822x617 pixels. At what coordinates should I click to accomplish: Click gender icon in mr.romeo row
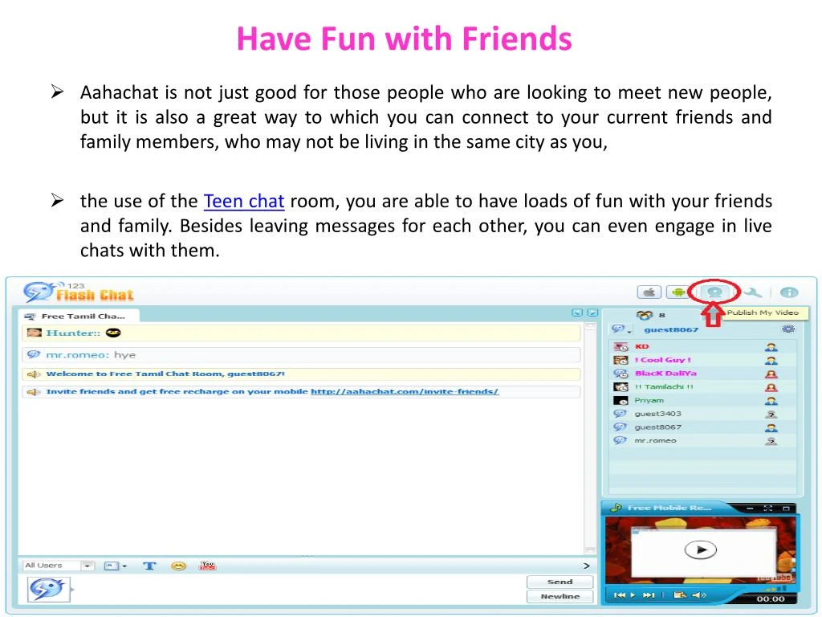pyautogui.click(x=771, y=441)
